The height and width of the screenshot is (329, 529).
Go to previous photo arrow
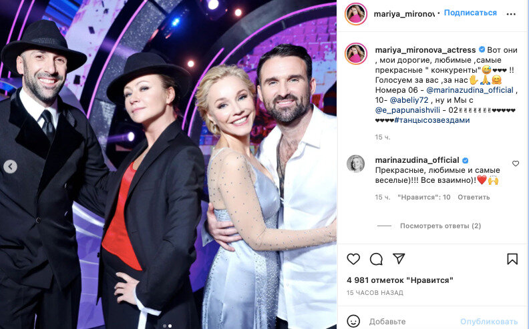pyautogui.click(x=10, y=167)
